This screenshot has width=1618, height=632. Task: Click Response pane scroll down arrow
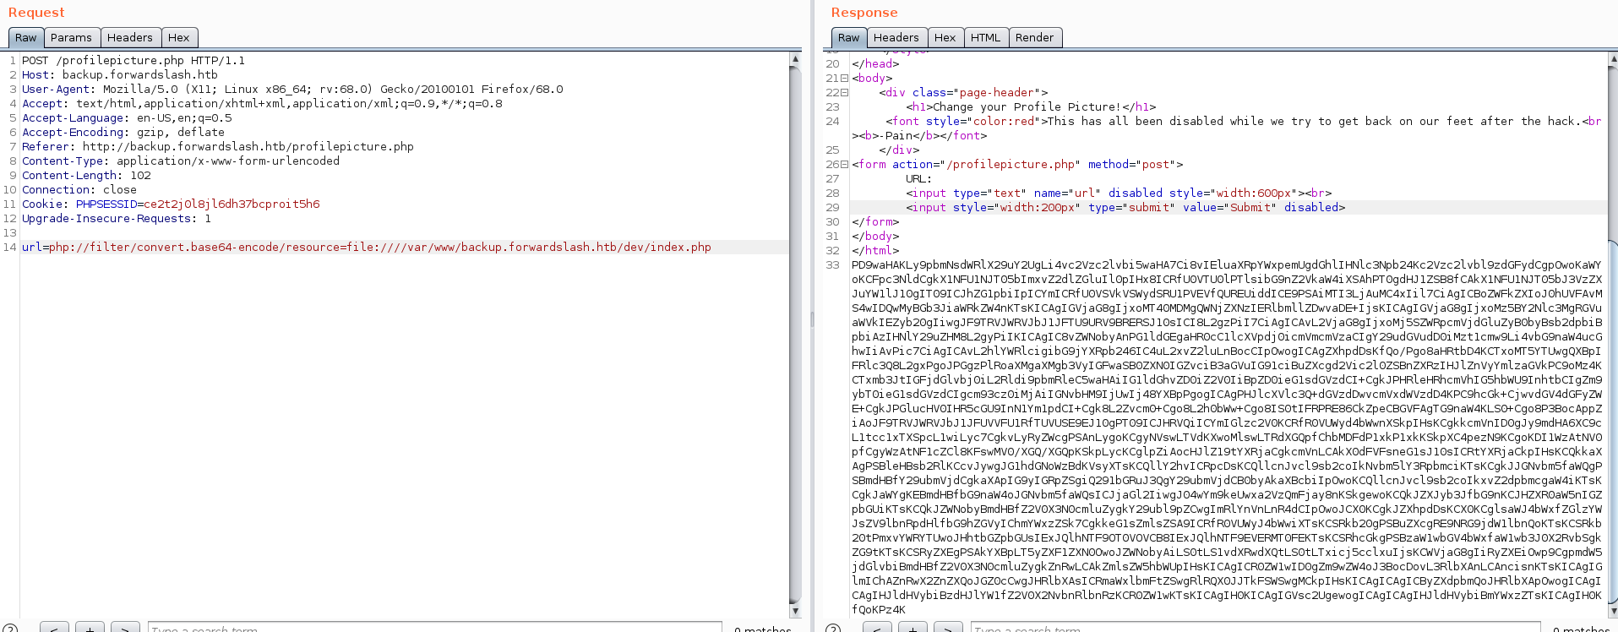pos(1613,610)
